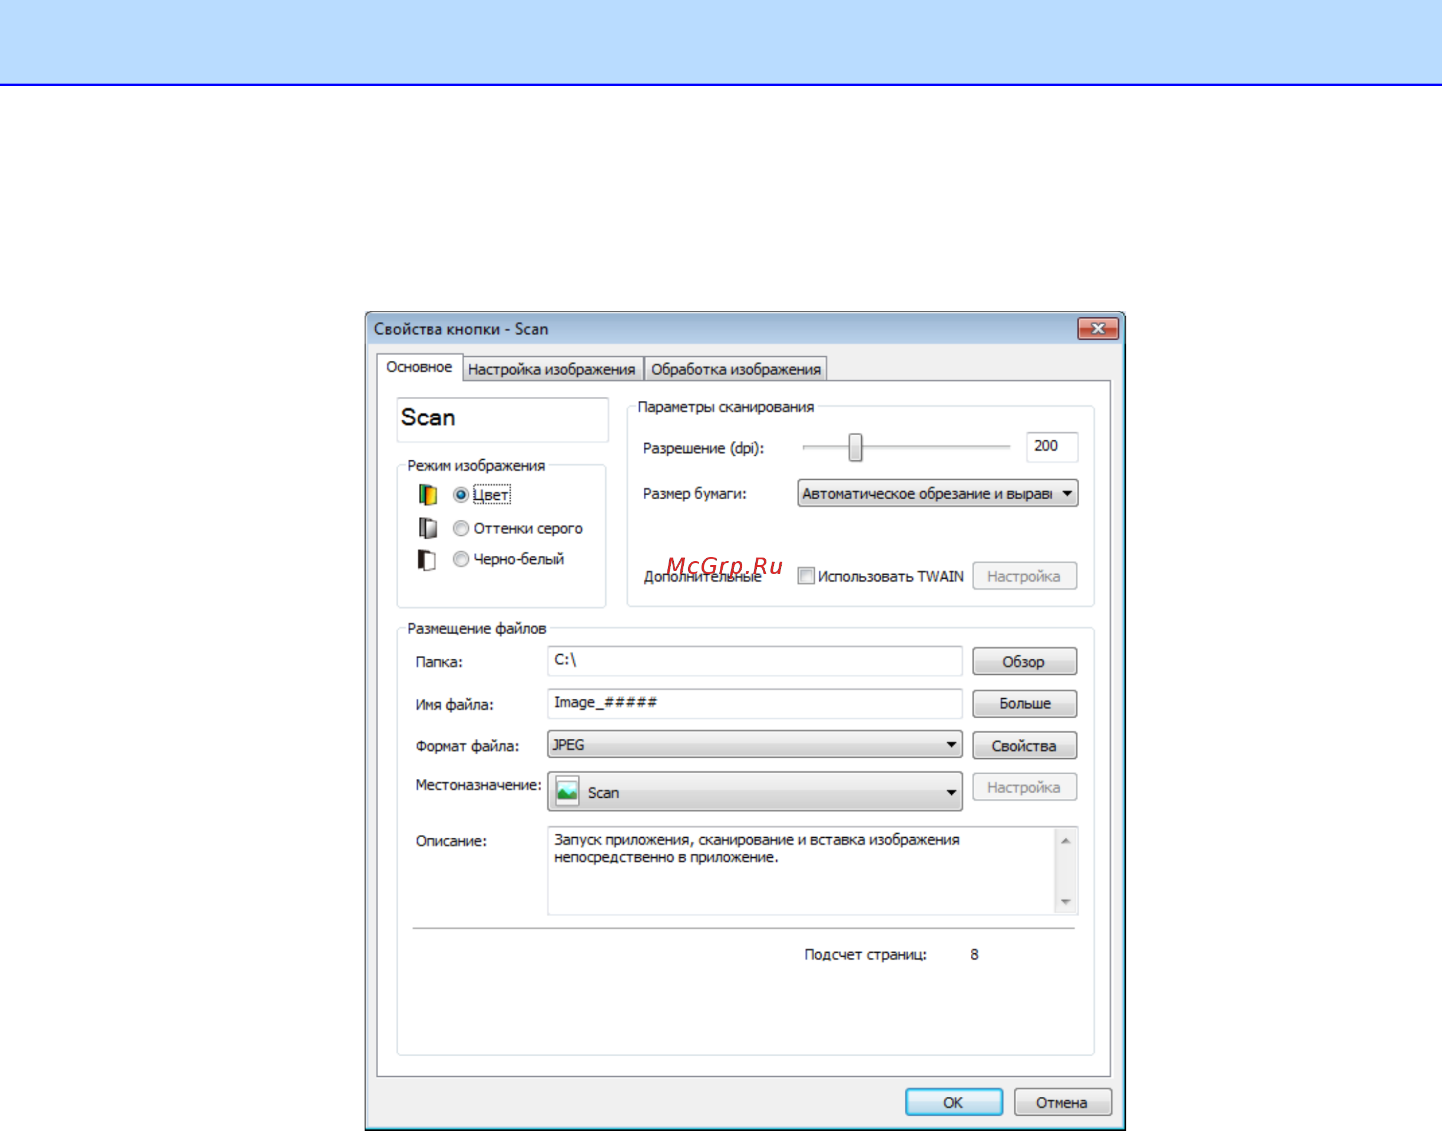Click the Свойства file format button
The width and height of the screenshot is (1442, 1131).
click(1023, 745)
